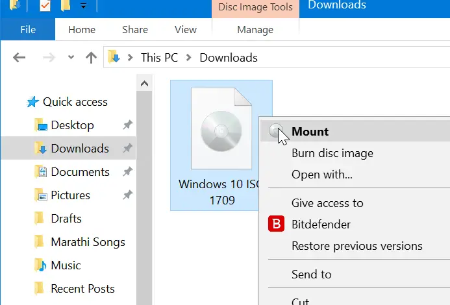Viewport: 450px width, 305px height.
Task: Choose Burn disc image option
Action: 332,154
